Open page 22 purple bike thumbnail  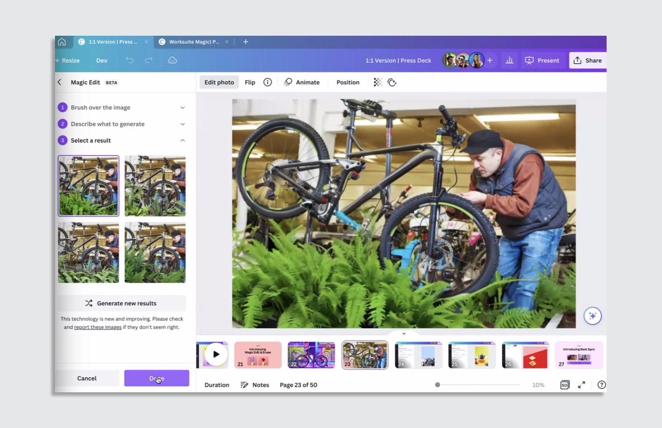click(311, 355)
